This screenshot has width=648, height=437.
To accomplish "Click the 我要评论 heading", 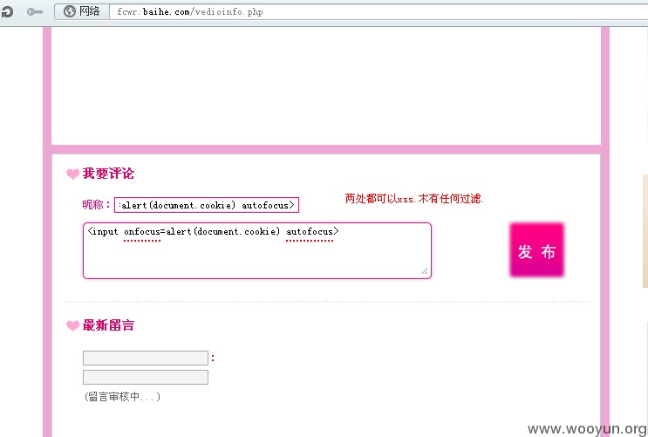I will (108, 174).
